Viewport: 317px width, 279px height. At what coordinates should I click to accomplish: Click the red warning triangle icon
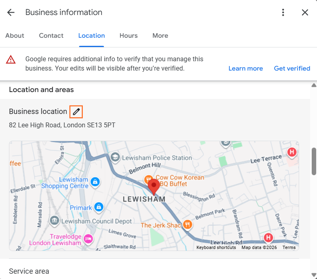pos(11,60)
